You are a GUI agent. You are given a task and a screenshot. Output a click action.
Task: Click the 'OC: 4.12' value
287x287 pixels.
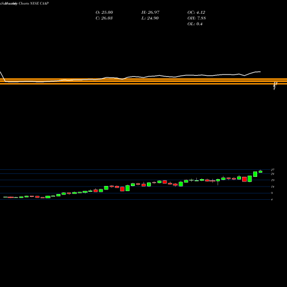click(x=196, y=13)
